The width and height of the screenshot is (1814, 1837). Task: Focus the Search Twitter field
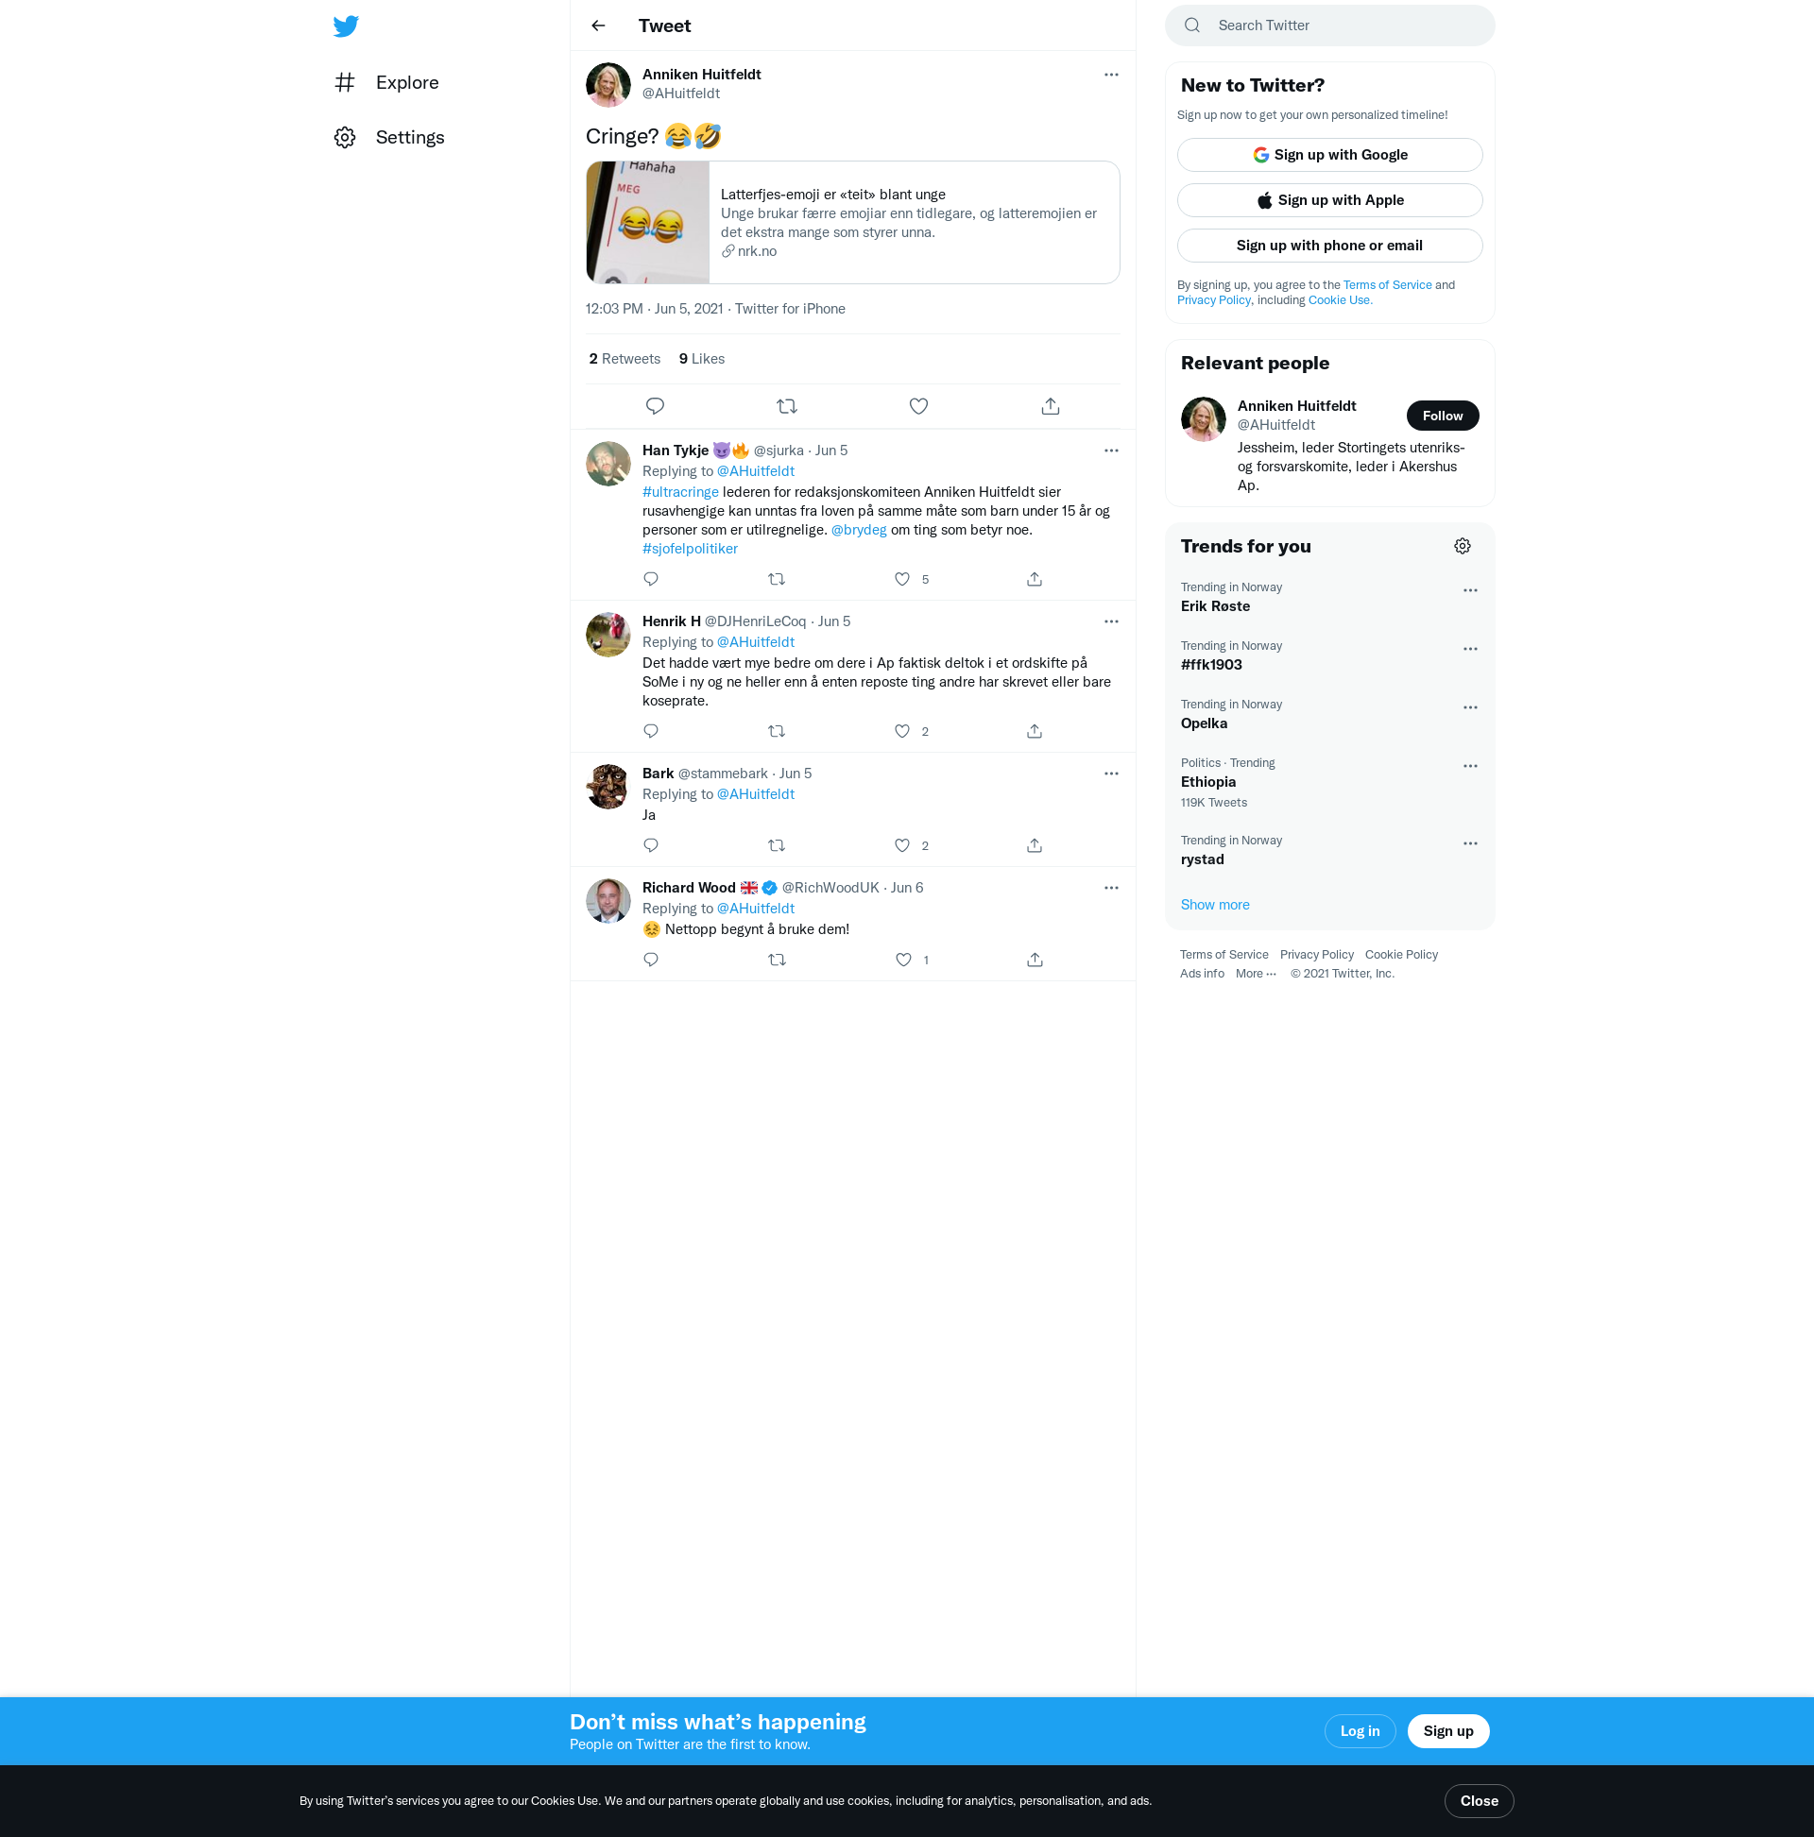(1329, 26)
